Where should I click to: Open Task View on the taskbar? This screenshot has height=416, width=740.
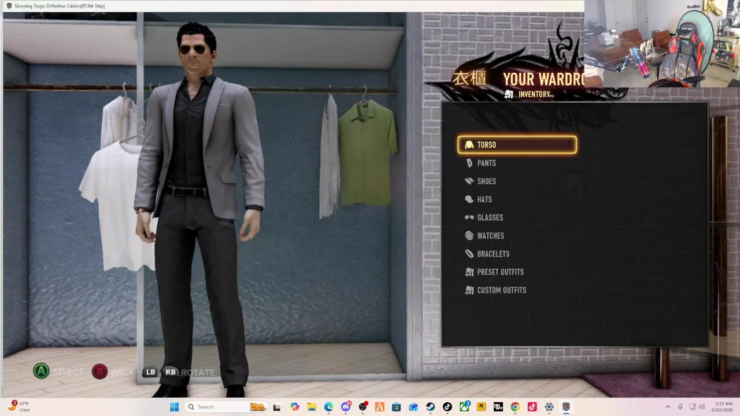coord(277,407)
